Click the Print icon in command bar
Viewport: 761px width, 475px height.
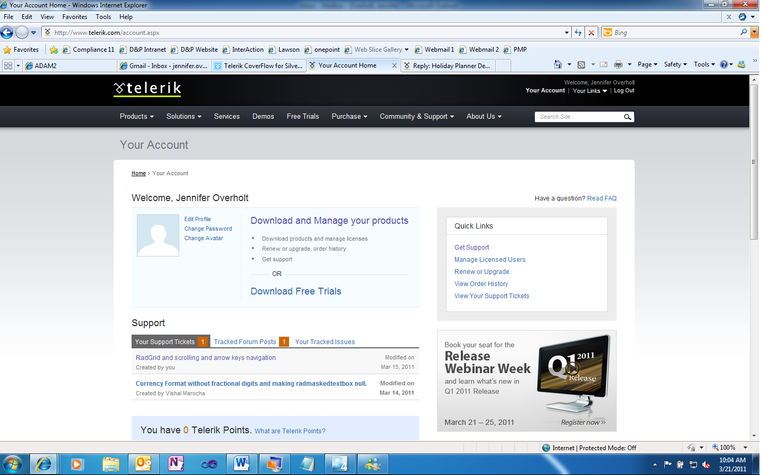tap(618, 64)
